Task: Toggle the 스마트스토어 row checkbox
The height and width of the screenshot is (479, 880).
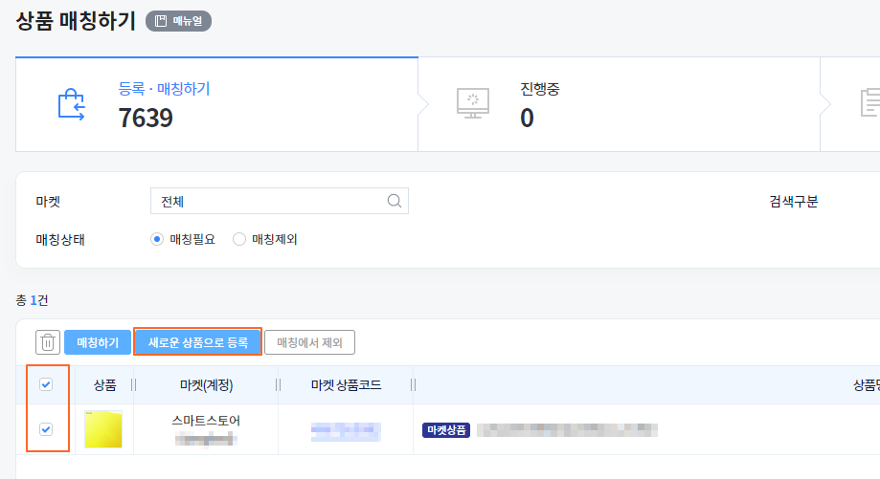Action: (x=46, y=429)
